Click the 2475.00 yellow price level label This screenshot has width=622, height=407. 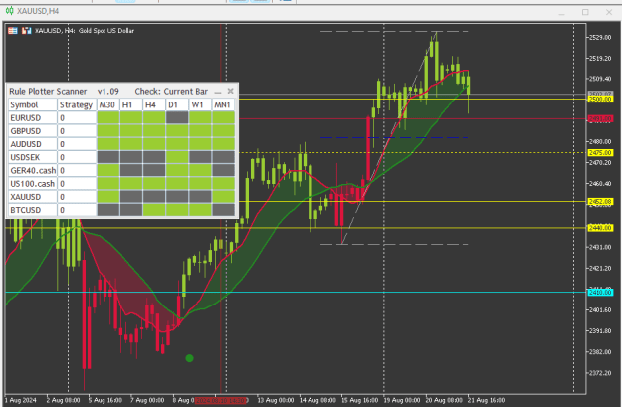click(600, 152)
